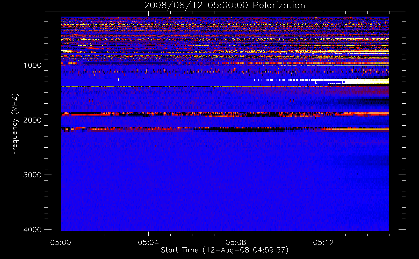Click the yellow-green horizontal line near 1400 MHz
Screen dimensions: 419x259
(x=225, y=87)
